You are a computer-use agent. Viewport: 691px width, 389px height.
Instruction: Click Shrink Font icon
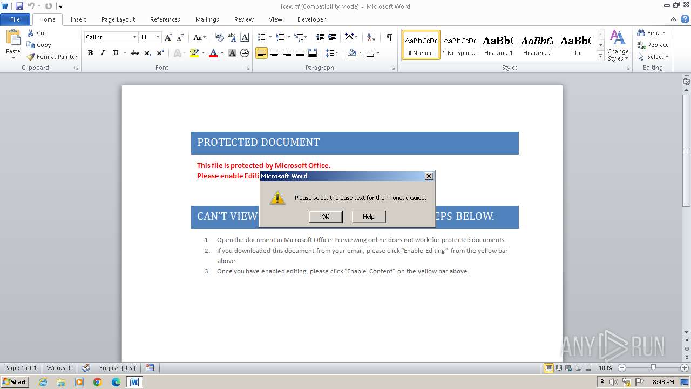click(x=180, y=37)
